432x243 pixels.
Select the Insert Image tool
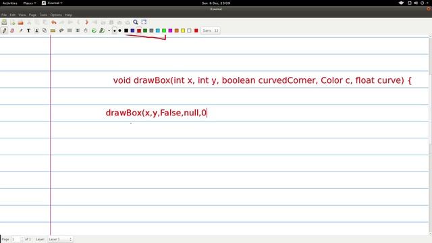[x=36, y=30]
